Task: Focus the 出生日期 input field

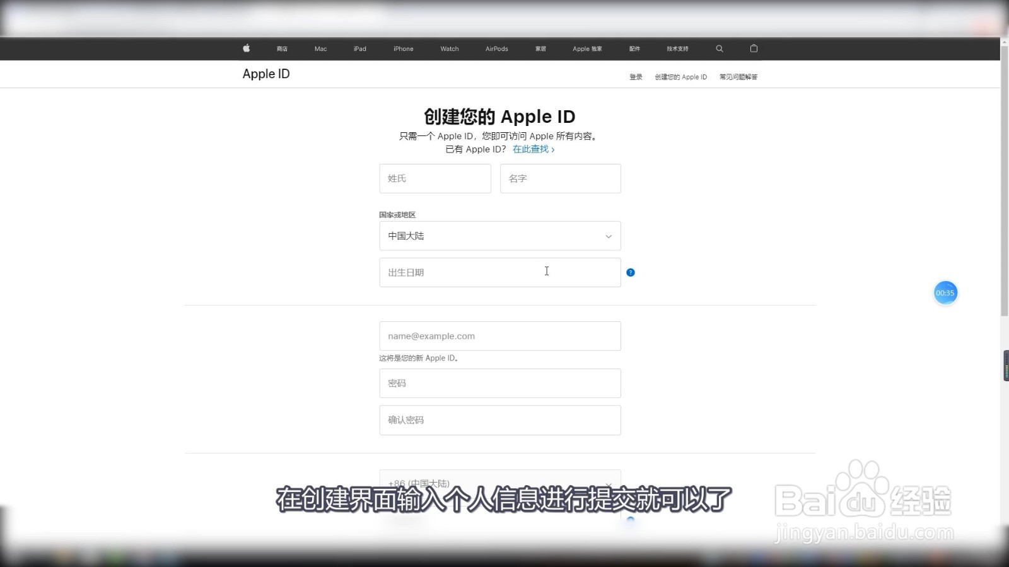Action: pos(500,272)
